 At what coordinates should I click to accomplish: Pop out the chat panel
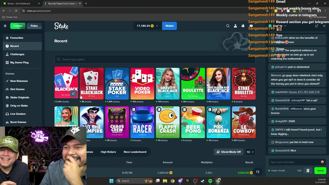pos(317,26)
